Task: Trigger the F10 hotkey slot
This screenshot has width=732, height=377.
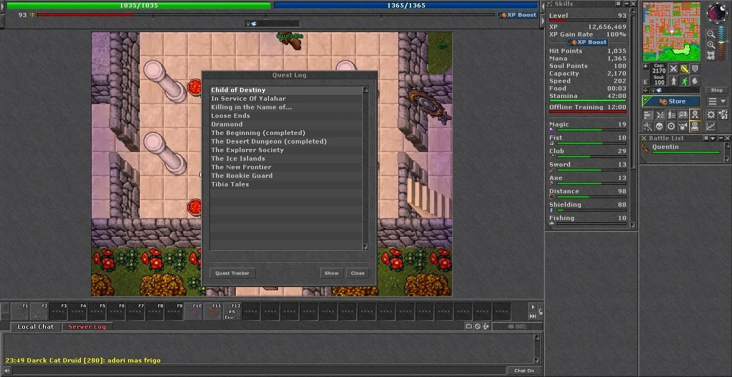Action: [x=194, y=311]
